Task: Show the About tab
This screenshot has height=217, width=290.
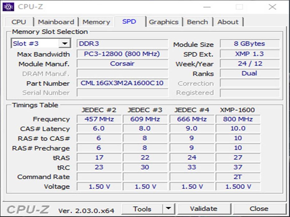Action: tap(228, 22)
